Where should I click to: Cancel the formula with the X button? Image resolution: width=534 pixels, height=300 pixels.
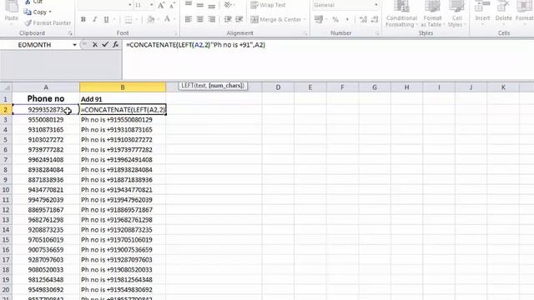click(x=95, y=44)
